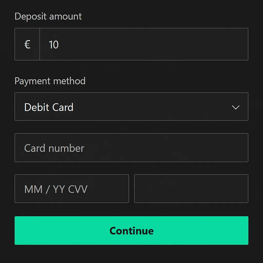This screenshot has width=263, height=263.
Task: Click the "Payment method" label
Action: [x=50, y=81]
